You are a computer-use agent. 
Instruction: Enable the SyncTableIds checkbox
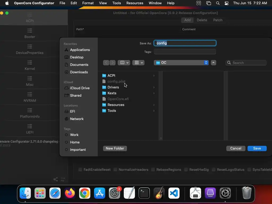(x=249, y=169)
